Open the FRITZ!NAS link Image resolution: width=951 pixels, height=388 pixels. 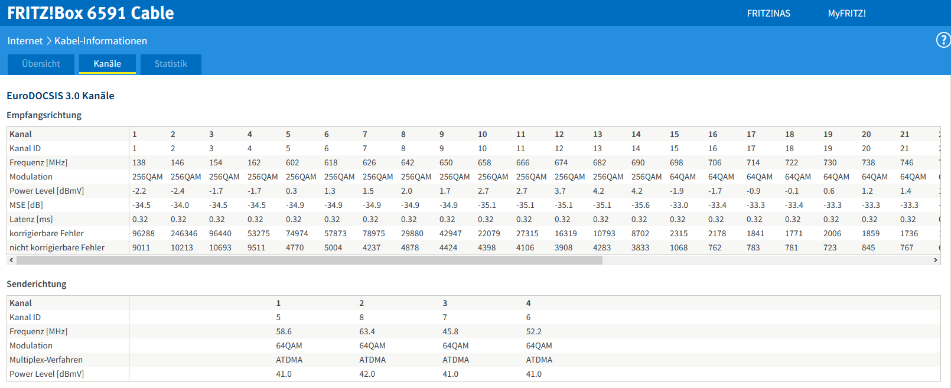point(768,13)
